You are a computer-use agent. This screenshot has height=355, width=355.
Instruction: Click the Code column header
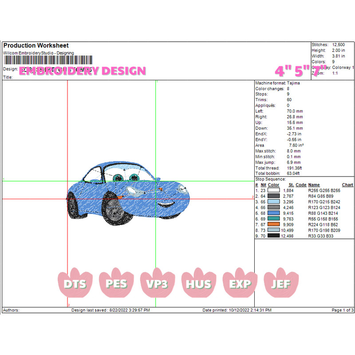tap(301, 185)
